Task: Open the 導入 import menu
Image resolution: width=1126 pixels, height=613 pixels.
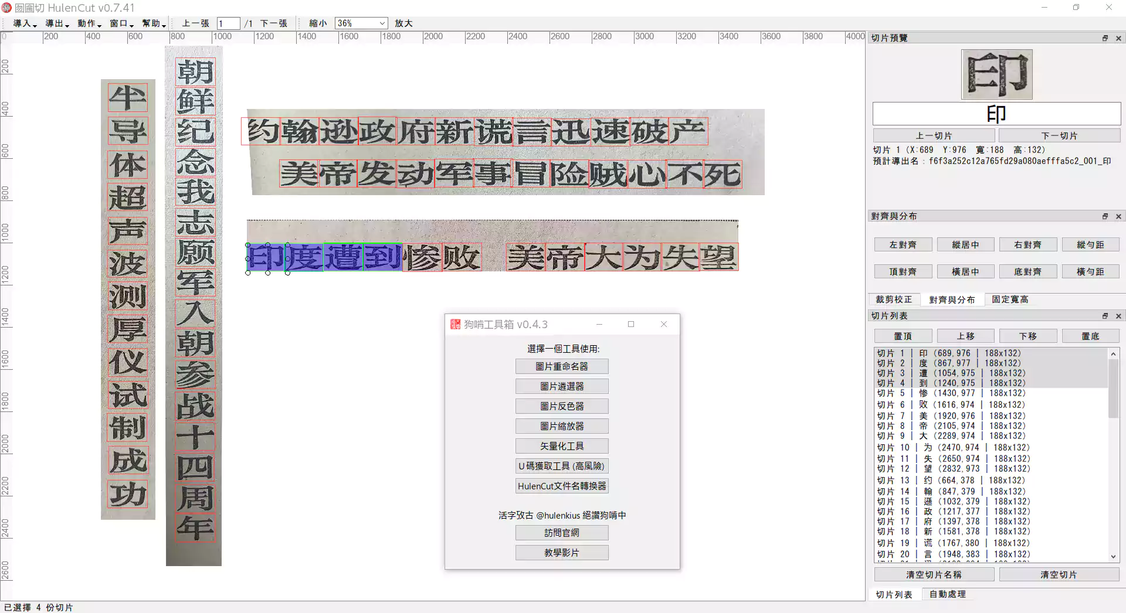Action: pos(25,23)
